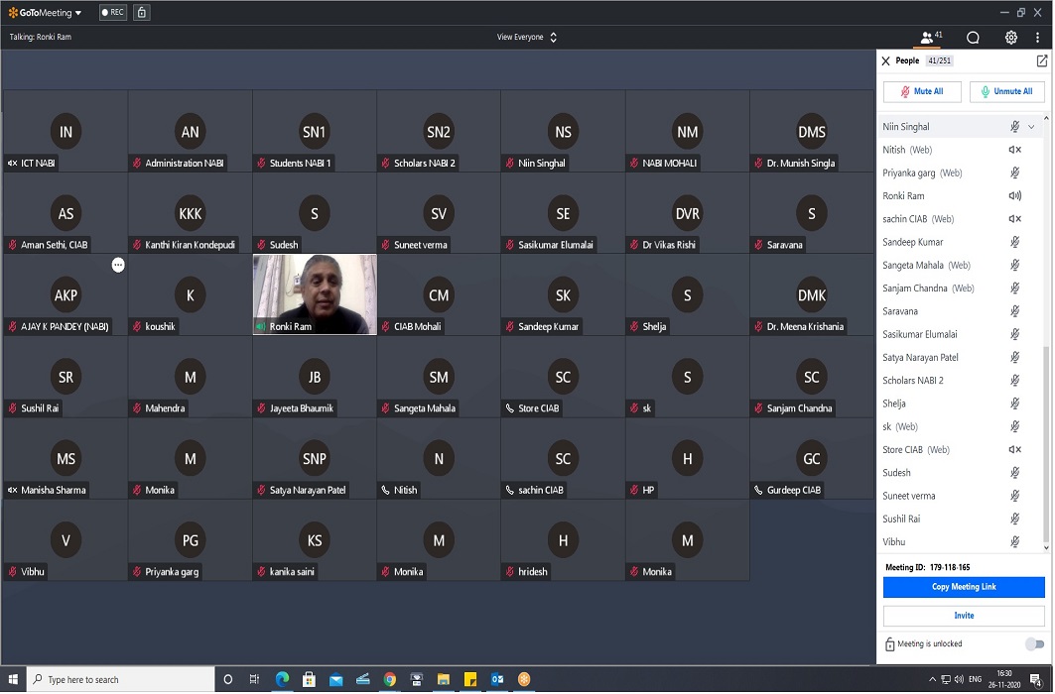Open options dots on AJAY K PANDEY tile

tap(118, 265)
